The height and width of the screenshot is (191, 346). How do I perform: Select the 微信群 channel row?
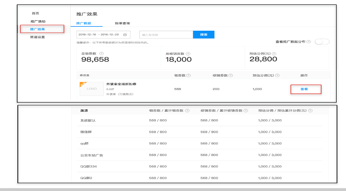pyautogui.click(x=200, y=132)
